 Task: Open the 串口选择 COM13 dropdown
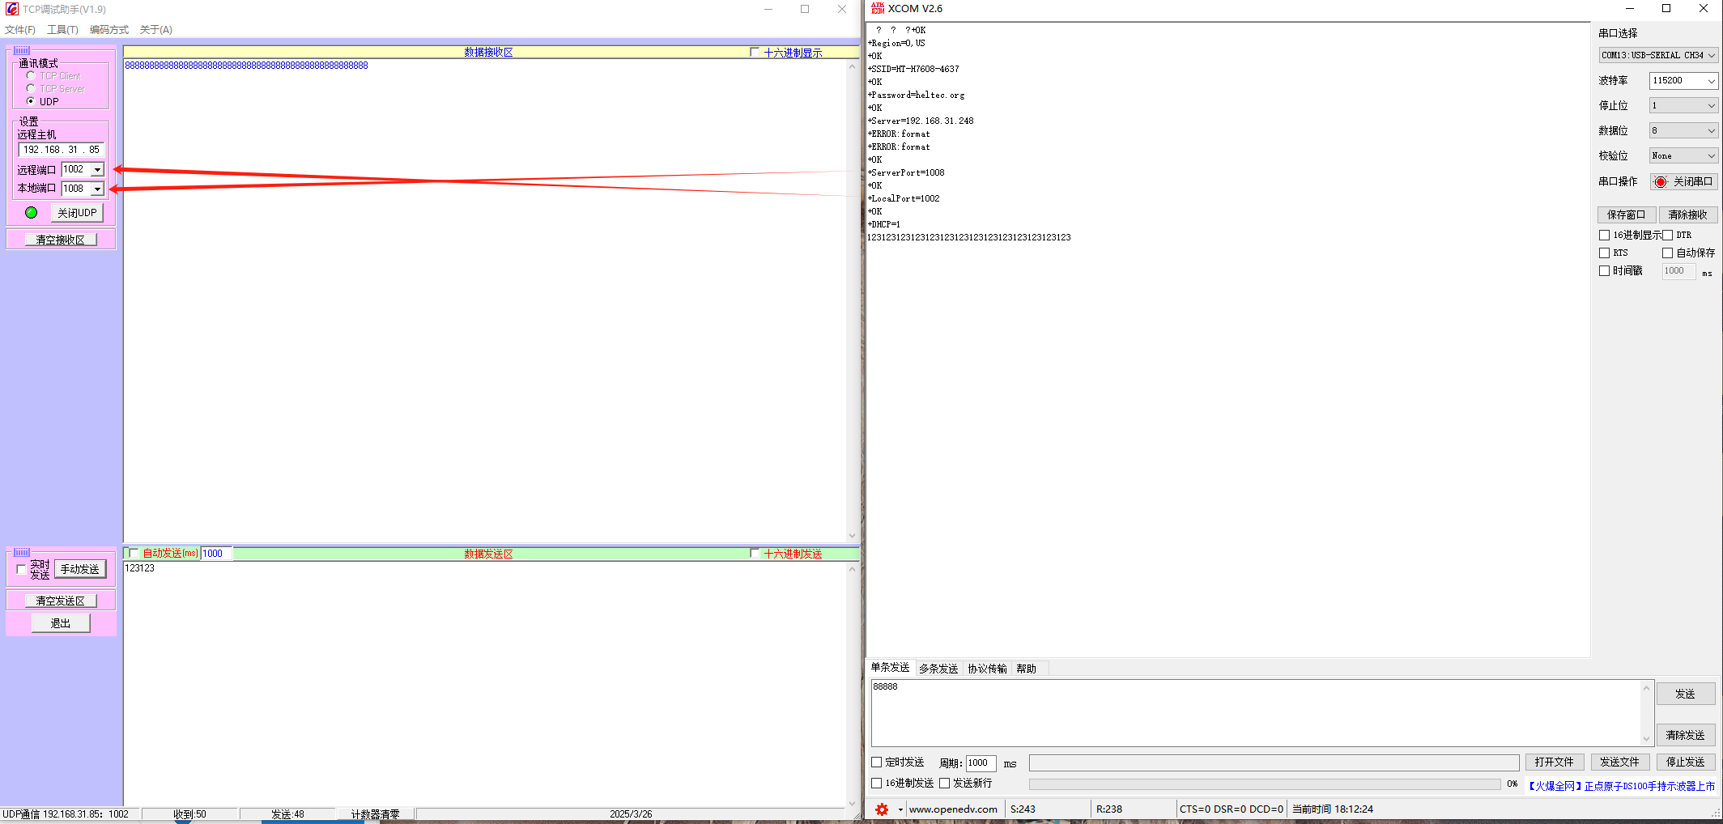point(1710,56)
